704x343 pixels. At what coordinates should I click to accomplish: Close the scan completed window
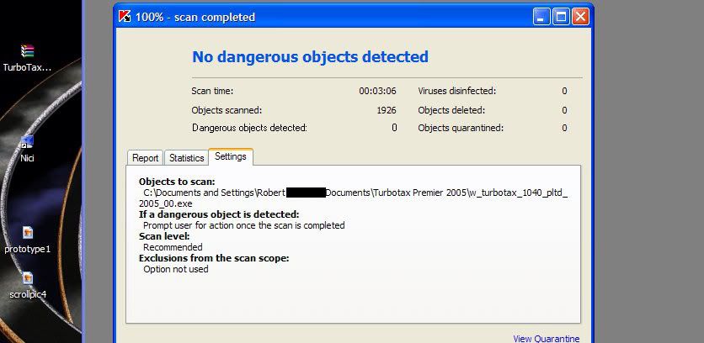[581, 17]
